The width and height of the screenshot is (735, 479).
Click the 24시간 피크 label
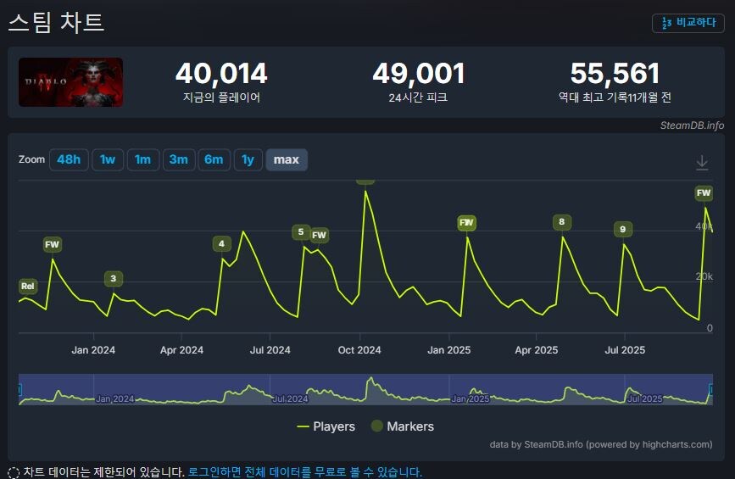(418, 97)
